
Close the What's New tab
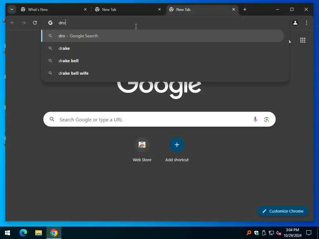point(85,9)
